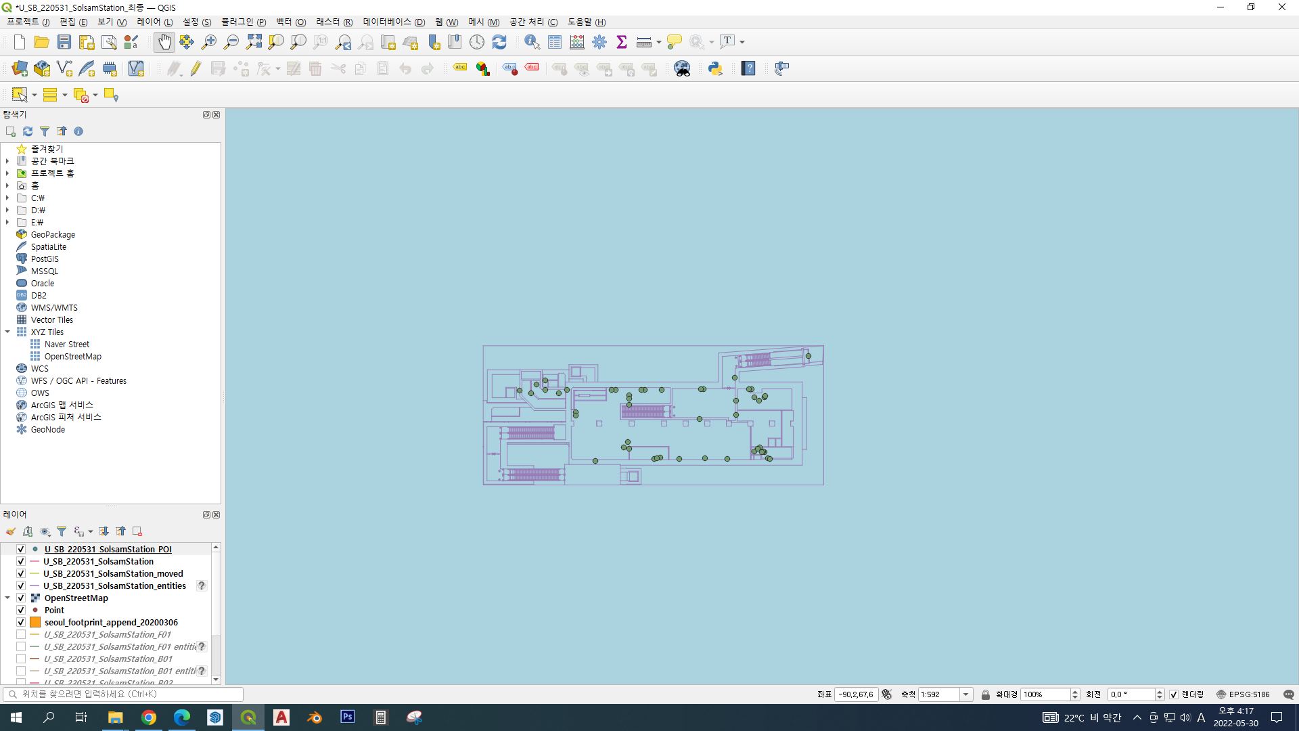
Task: Expand the C: drive browser node
Action: click(x=7, y=198)
